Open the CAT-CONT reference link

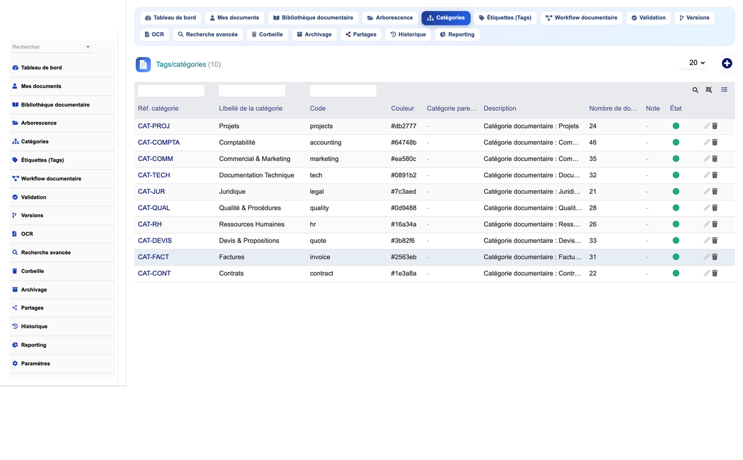(154, 273)
